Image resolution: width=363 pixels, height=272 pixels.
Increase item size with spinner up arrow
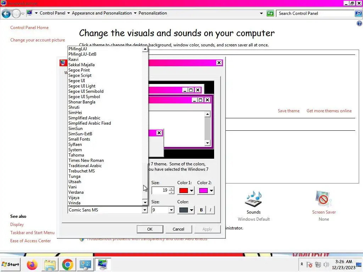point(171,188)
